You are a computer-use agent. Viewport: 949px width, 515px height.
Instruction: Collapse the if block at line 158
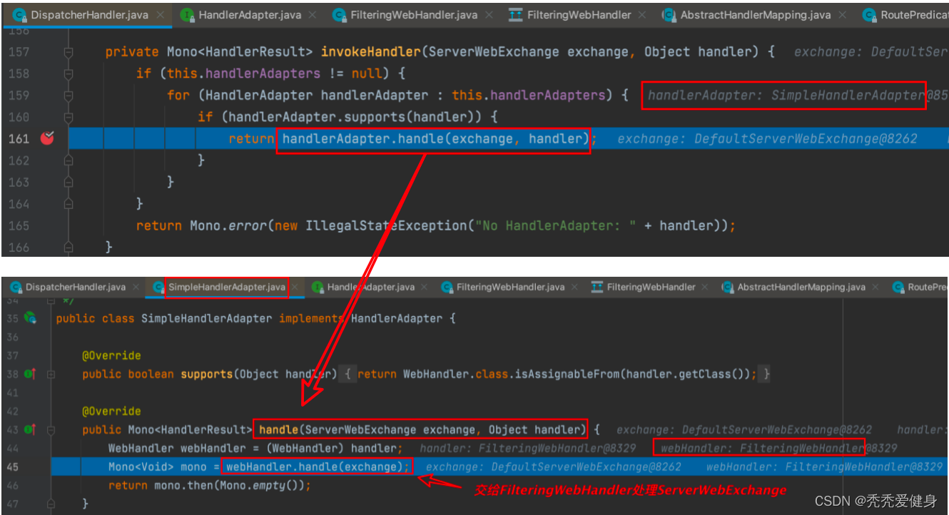(68, 73)
